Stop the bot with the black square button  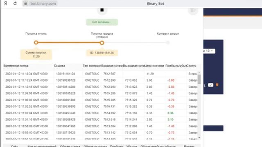tap(102, 10)
